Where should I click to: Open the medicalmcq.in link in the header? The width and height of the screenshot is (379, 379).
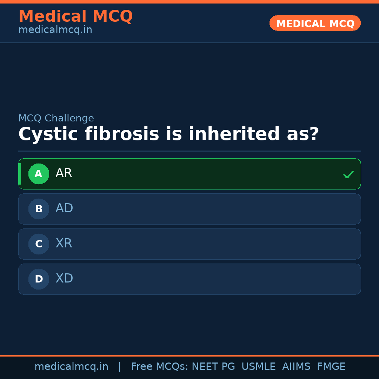(x=55, y=29)
